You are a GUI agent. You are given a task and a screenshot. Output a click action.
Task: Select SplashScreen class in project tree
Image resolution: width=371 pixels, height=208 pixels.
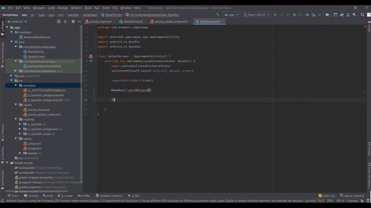coord(36,57)
